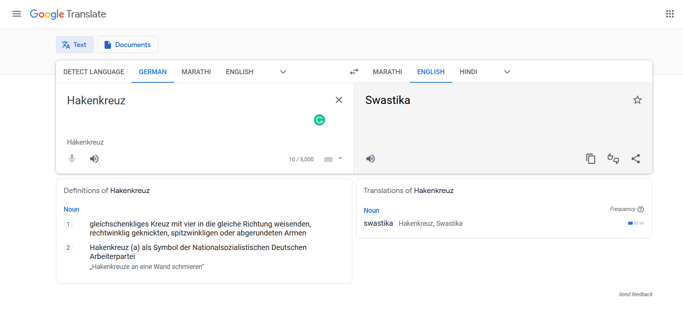Viewport: 683px width, 329px height.
Task: Click the Translations of Hakenkreuz heading
Action: pos(409,190)
